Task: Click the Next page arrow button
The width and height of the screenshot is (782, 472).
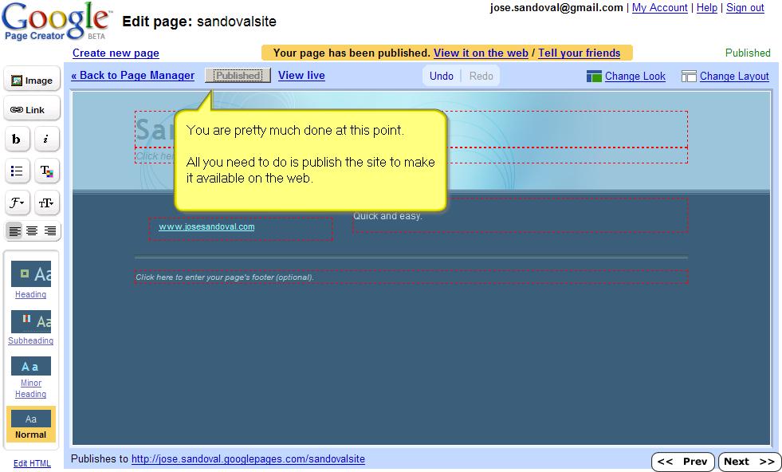Action: [748, 461]
